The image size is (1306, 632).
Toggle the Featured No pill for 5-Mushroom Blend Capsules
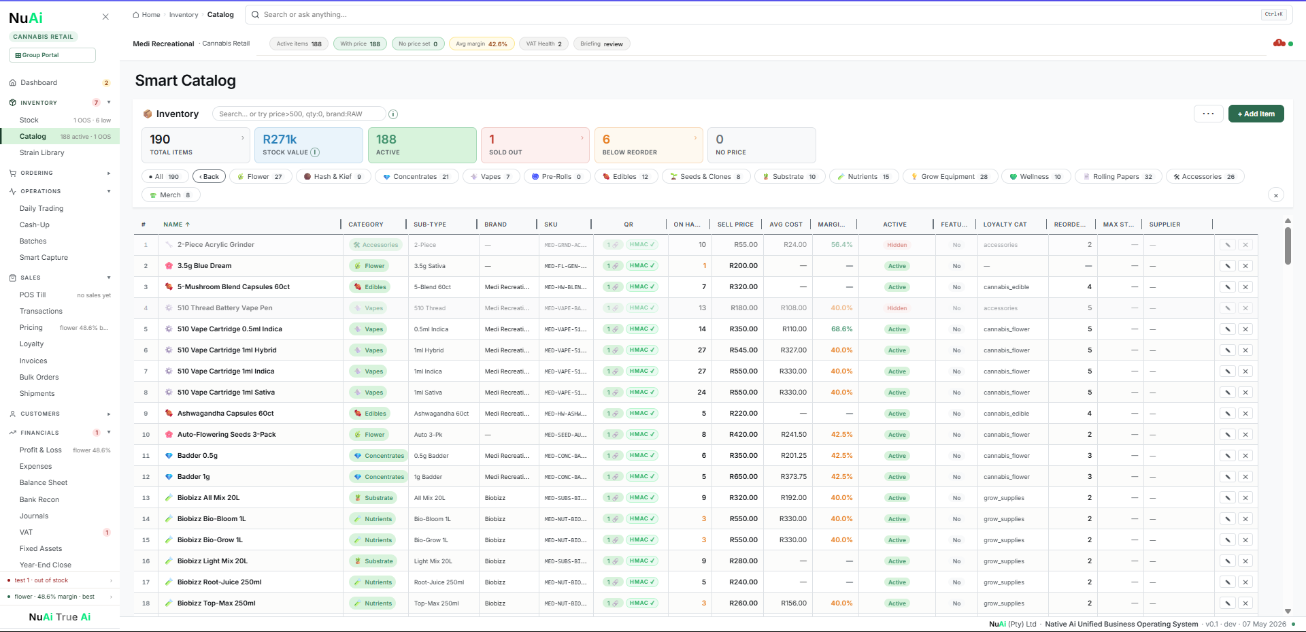click(x=956, y=287)
